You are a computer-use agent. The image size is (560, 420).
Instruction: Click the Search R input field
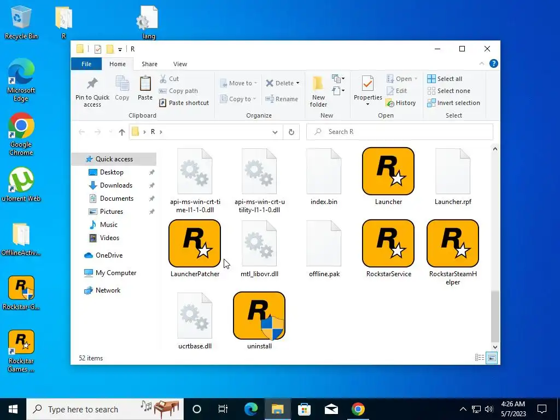(x=400, y=132)
